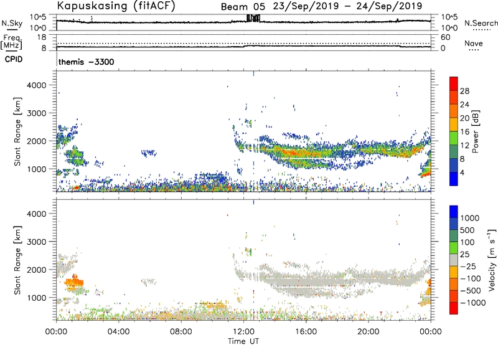Screen dimensions: 498x345
Task: Pick the light green Power segment between 12 and 16
Action: click(x=454, y=138)
